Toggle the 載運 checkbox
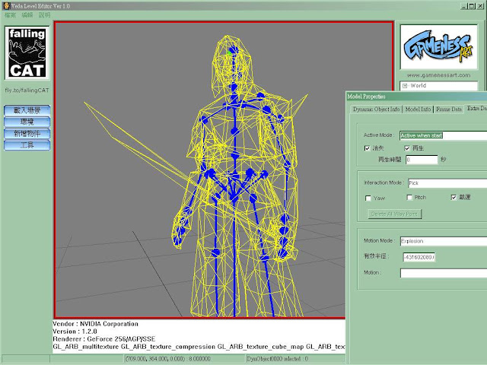The width and height of the screenshot is (487, 365). [x=454, y=197]
